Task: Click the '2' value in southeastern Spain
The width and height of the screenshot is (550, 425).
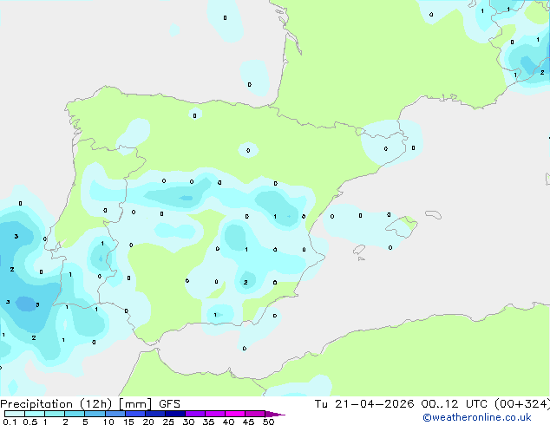Action: coord(246,282)
